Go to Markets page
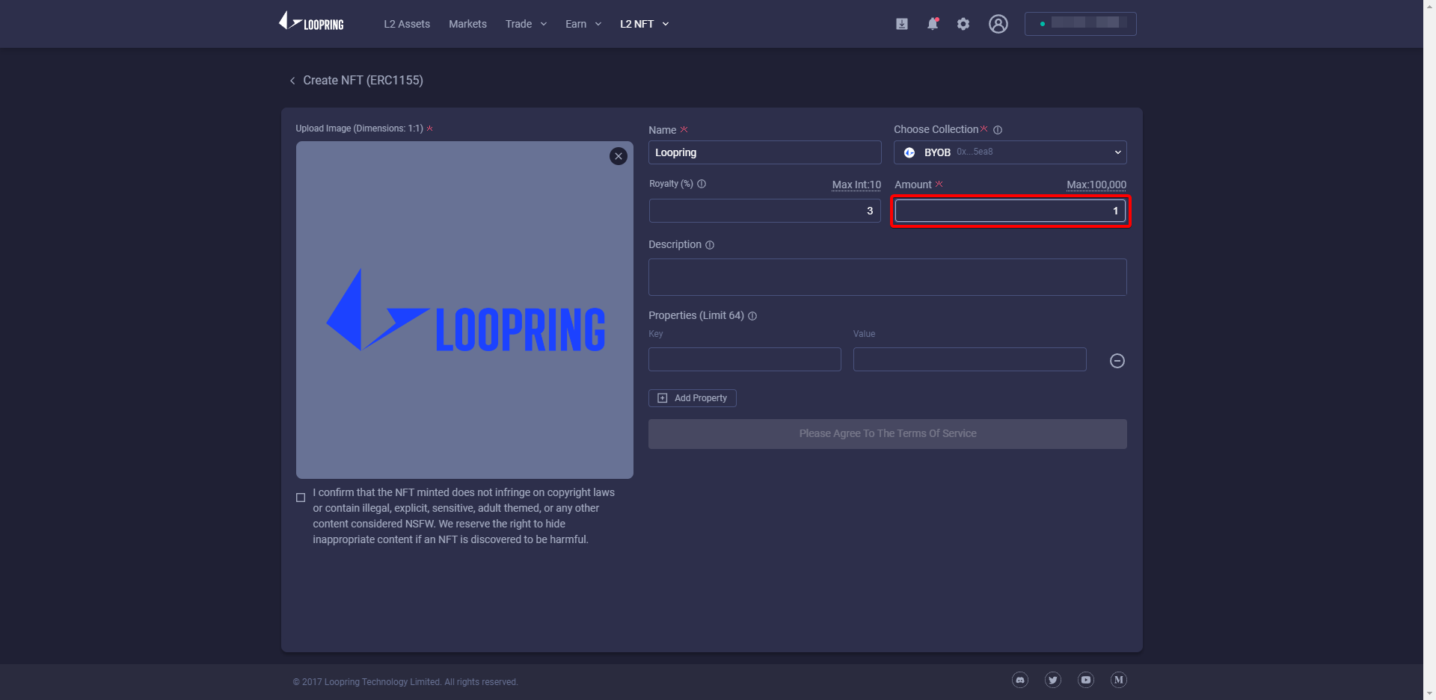The height and width of the screenshot is (700, 1436). pyautogui.click(x=467, y=24)
